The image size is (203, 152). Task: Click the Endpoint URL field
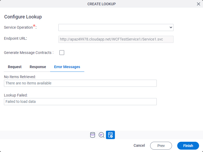coord(116,39)
